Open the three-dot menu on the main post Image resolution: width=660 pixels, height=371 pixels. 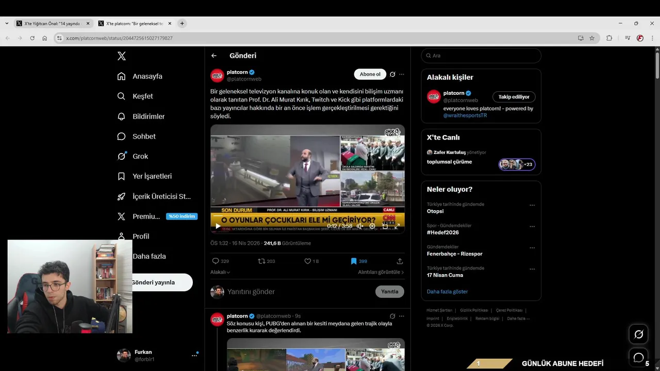[x=402, y=74]
